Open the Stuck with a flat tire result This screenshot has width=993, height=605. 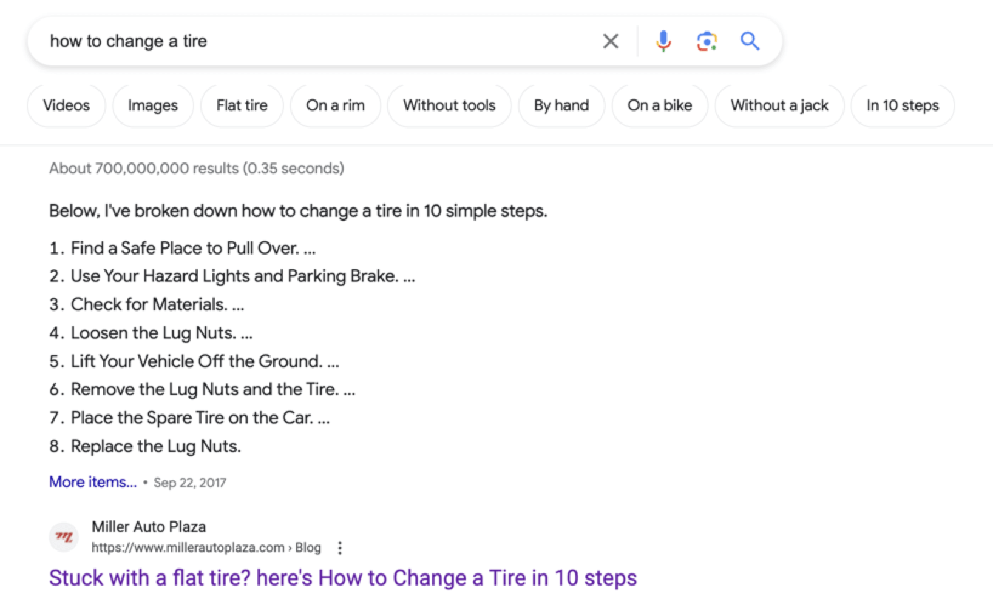[343, 578]
